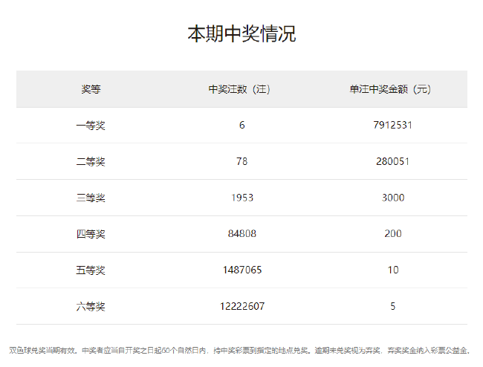Select the 四等奖 row label
Viewport: 483px width, 367px height.
[91, 234]
